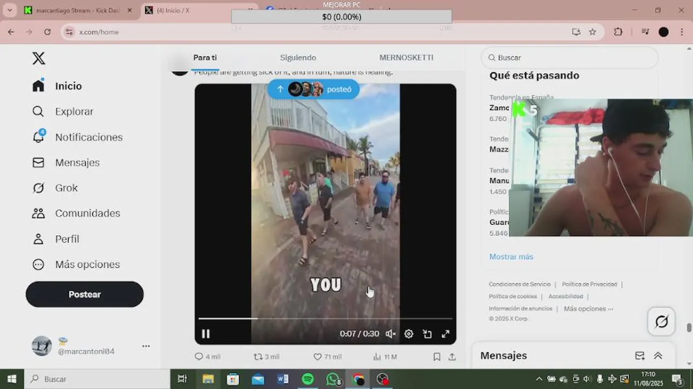
Task: Open Mensajes in the sidebar
Action: (66, 163)
